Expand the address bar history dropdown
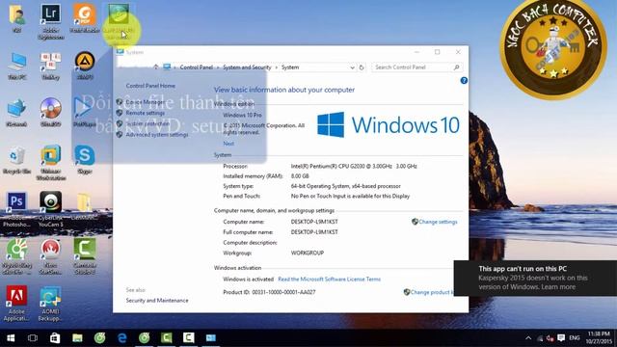 tap(352, 67)
